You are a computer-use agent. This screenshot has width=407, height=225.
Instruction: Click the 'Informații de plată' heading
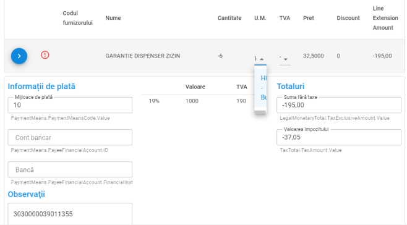pos(41,87)
